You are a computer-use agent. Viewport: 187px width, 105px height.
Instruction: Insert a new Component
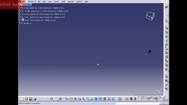tap(167, 28)
